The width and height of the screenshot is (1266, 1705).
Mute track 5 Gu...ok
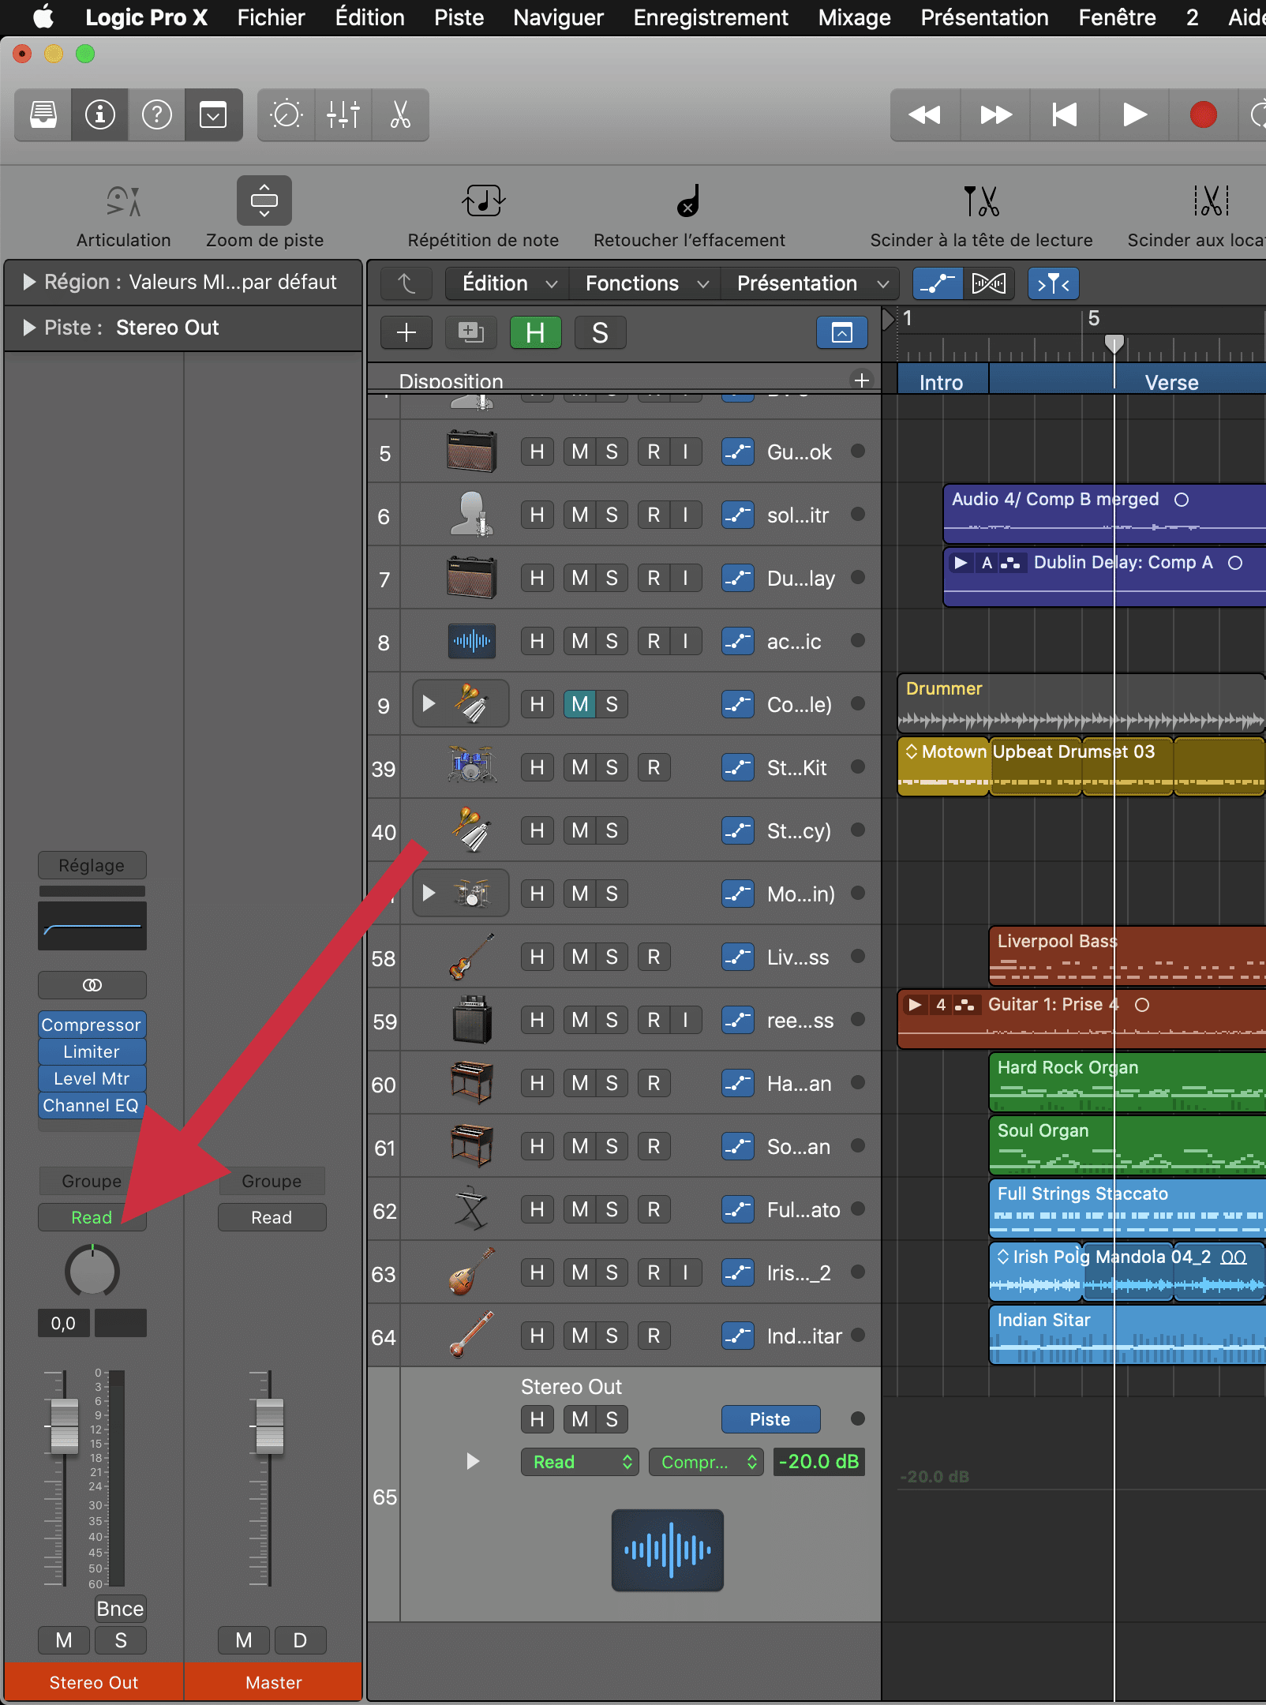coord(580,452)
